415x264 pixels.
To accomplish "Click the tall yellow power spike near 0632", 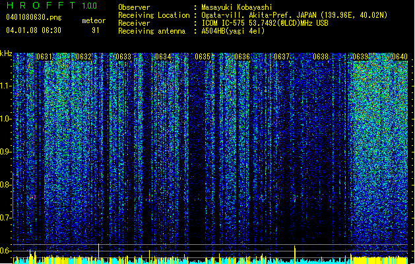I will pos(99,253).
